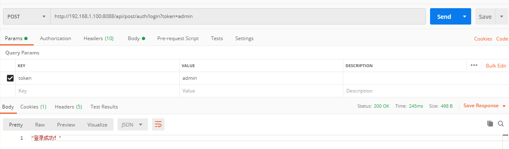This screenshot has width=509, height=149.
Task: Open the POST method dropdown
Action: (x=27, y=17)
